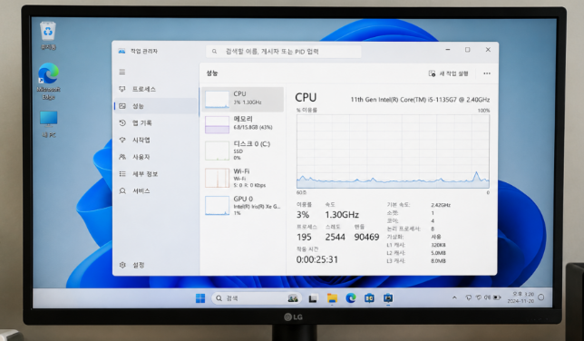Image resolution: width=584 pixels, height=341 pixels.
Task: Toggle the hamburger navigation menu
Action: (x=122, y=72)
